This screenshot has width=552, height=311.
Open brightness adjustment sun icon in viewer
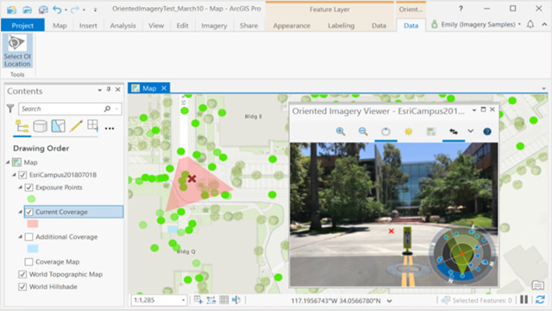(408, 131)
